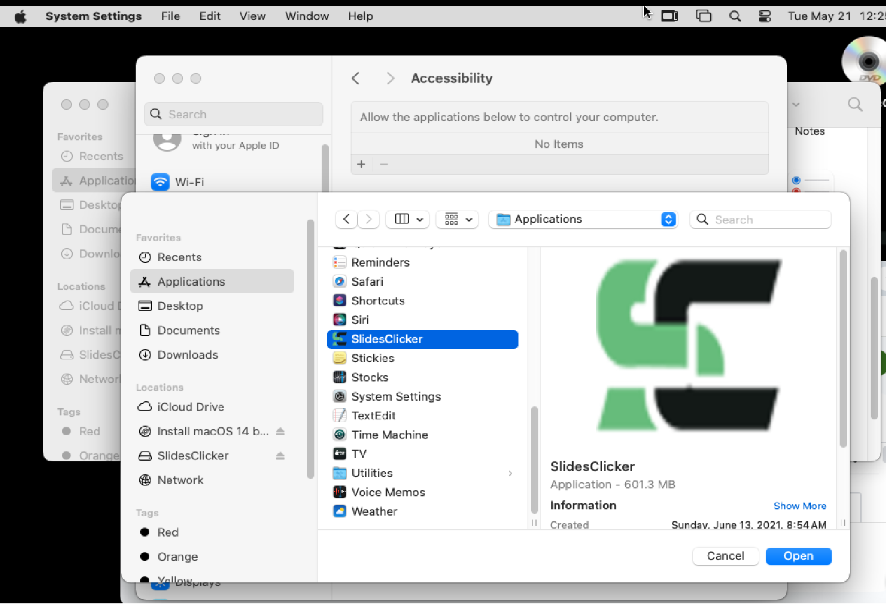
Task: Click the search icon in the background window
Action: click(x=855, y=105)
